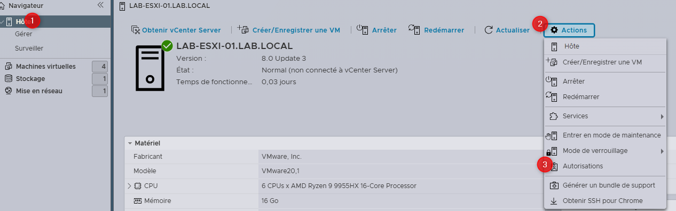Click the shutdown host icon in toolbar
676x211 pixels.
[362, 30]
